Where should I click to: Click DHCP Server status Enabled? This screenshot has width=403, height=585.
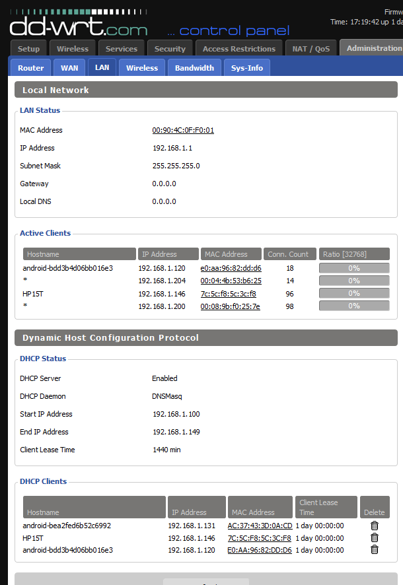pos(165,378)
